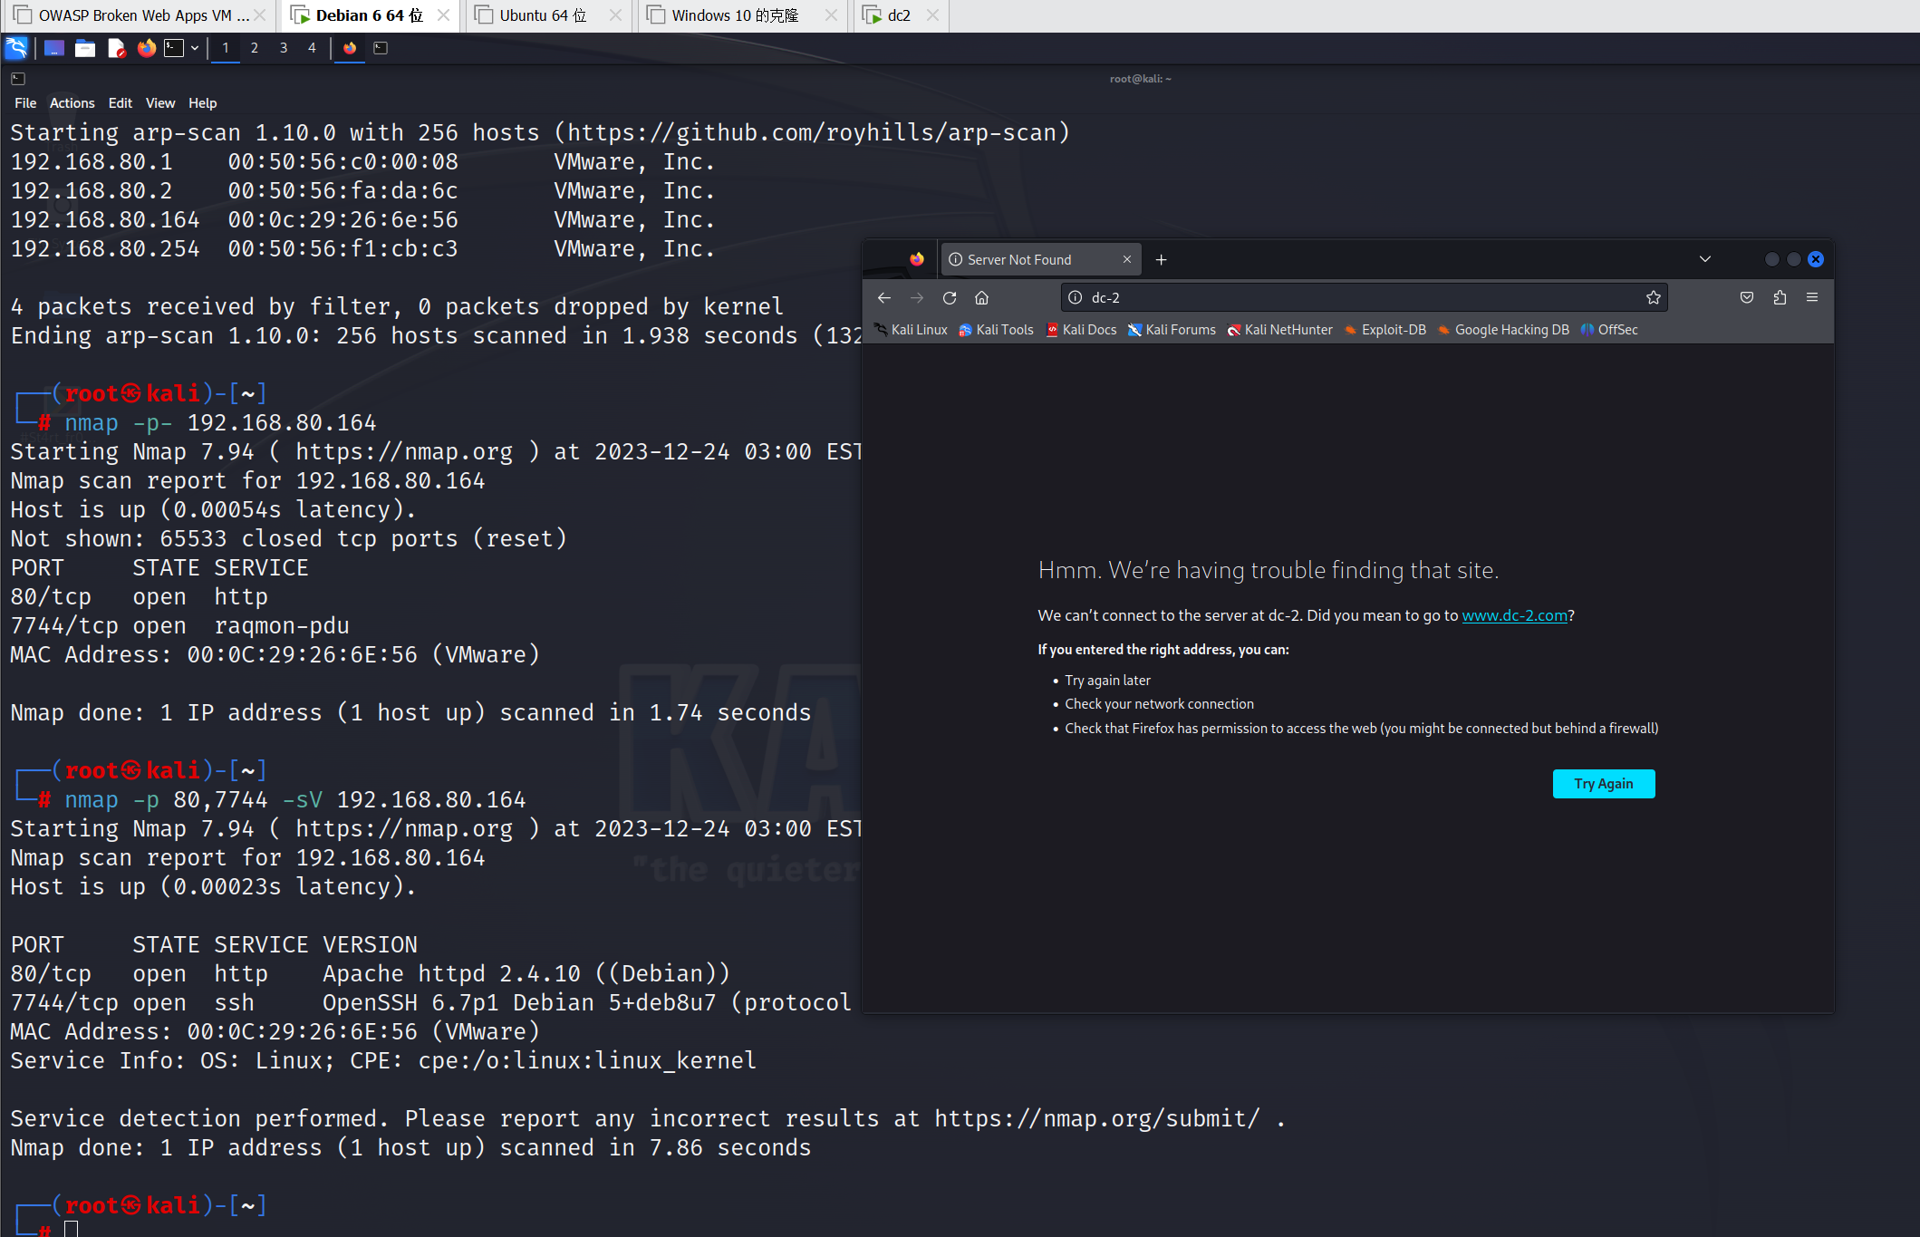Screen dimensions: 1920x1237
Task: Open Firefox extensions menu
Action: [x=1780, y=297]
